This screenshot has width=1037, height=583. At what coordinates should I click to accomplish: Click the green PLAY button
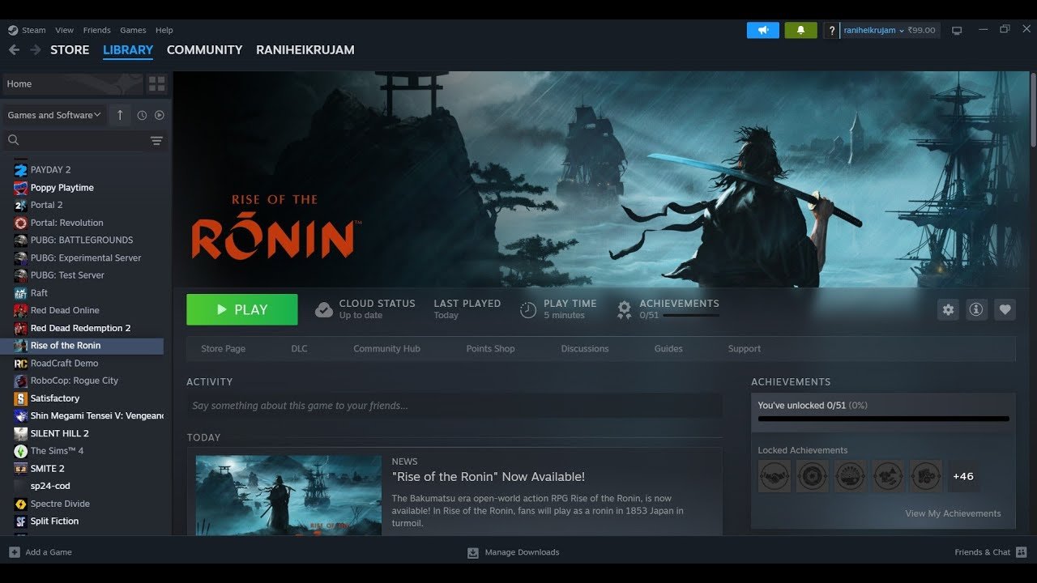(241, 309)
